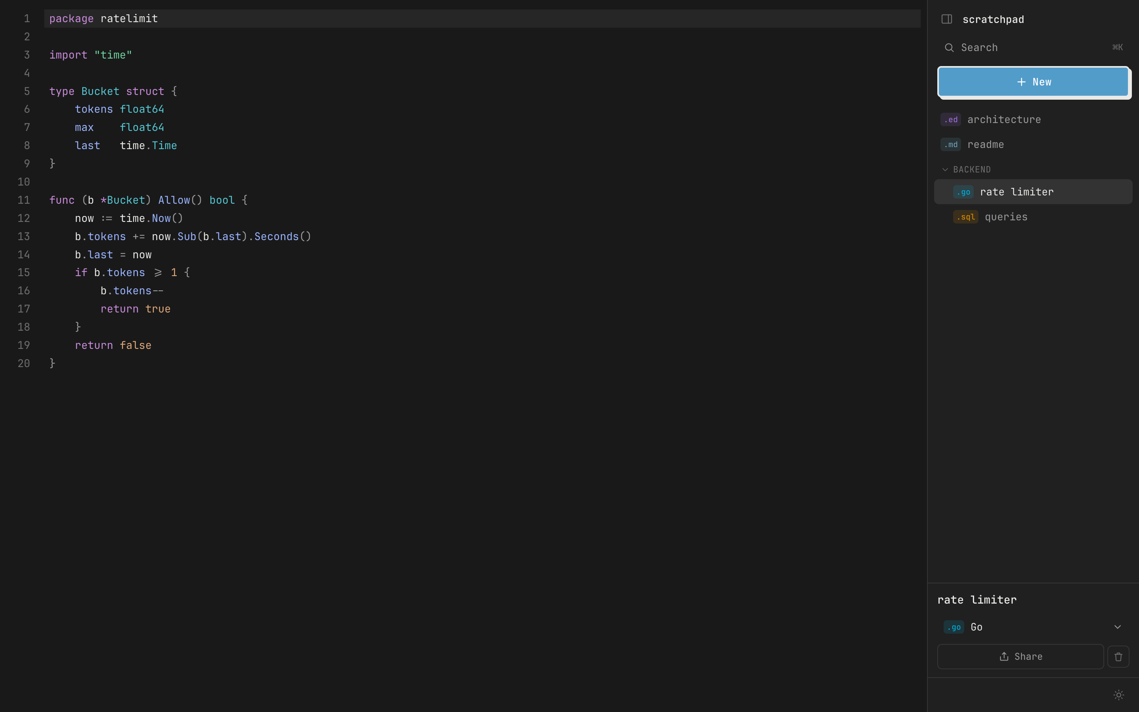Focus the Search field
The height and width of the screenshot is (712, 1139).
[x=1033, y=47]
